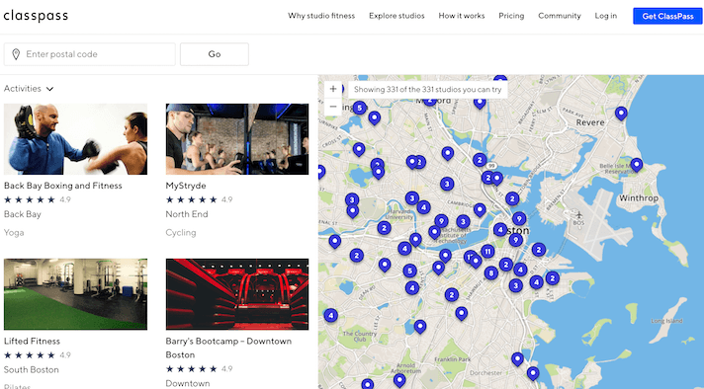Open the Lifted Fitness studio link
Screen dimensions: 704x389
[32, 341]
